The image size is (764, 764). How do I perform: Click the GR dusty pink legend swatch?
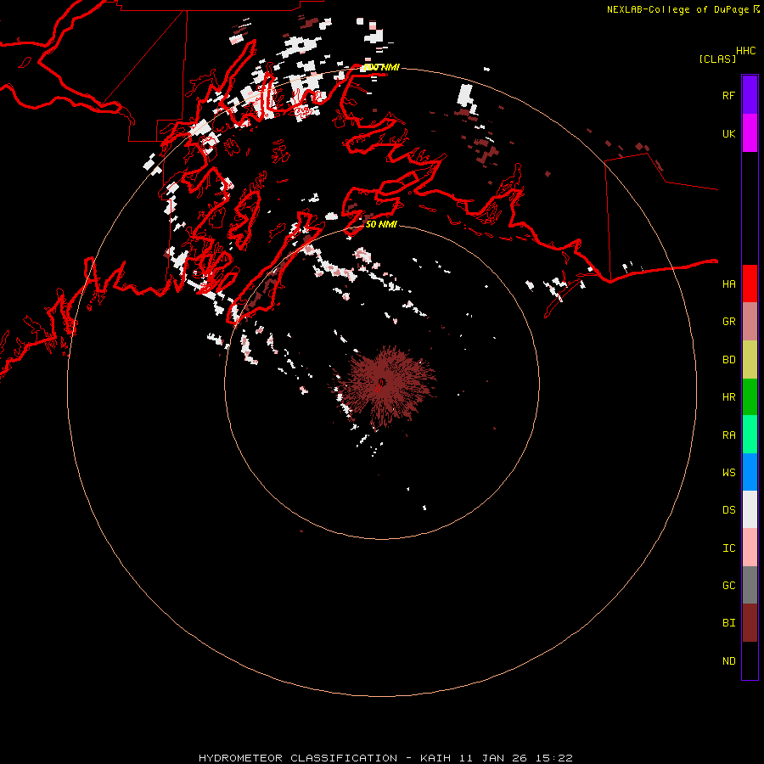tap(750, 322)
